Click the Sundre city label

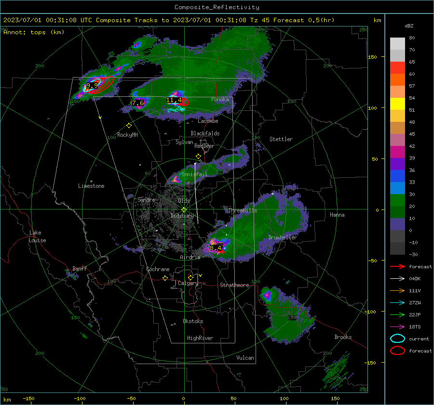(146, 199)
